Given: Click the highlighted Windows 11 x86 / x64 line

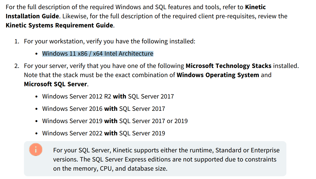Looking at the screenshot, I should click(98, 54).
